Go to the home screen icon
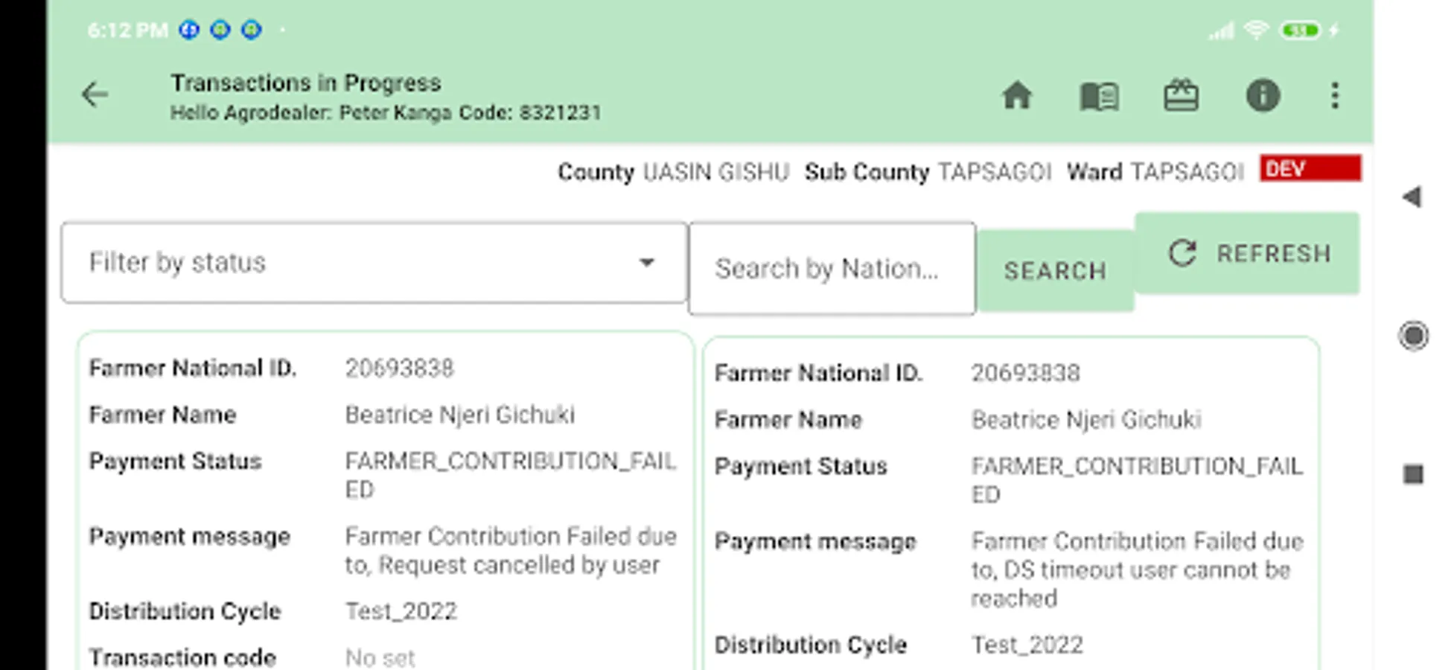The image size is (1454, 670). [1016, 96]
